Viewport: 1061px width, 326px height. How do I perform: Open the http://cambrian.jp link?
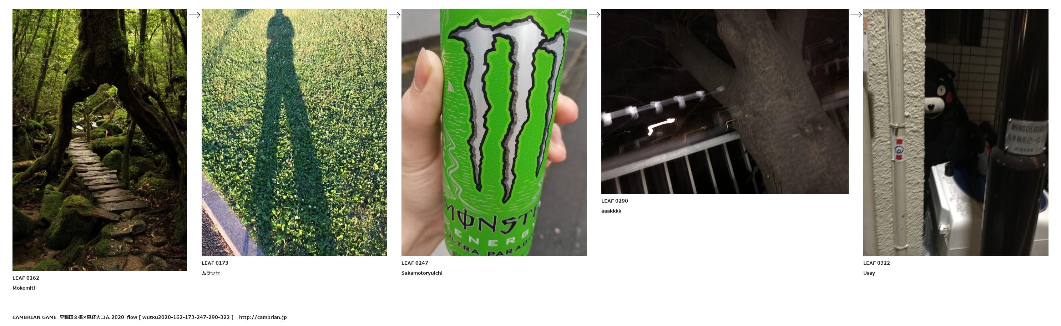(263, 317)
